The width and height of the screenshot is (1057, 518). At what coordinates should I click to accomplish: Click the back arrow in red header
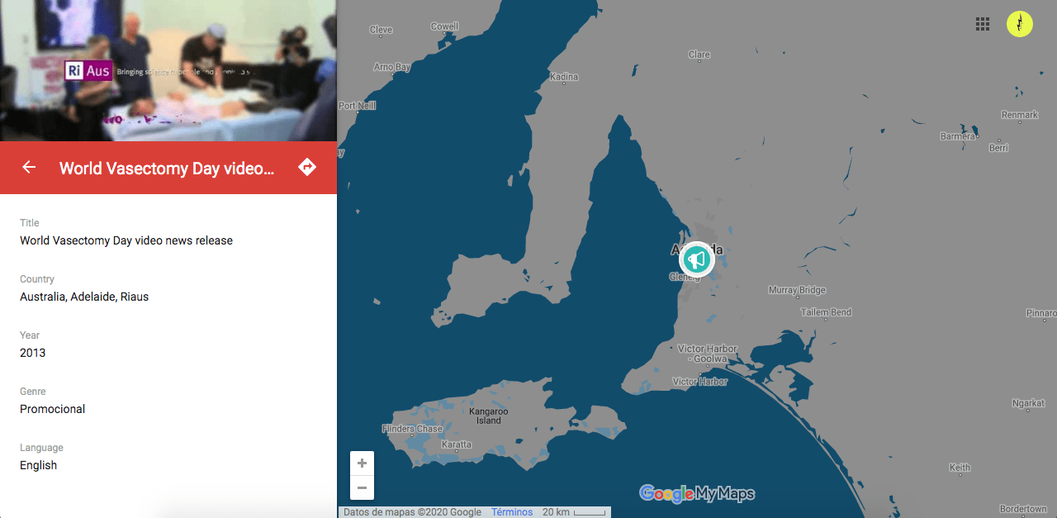coord(29,168)
